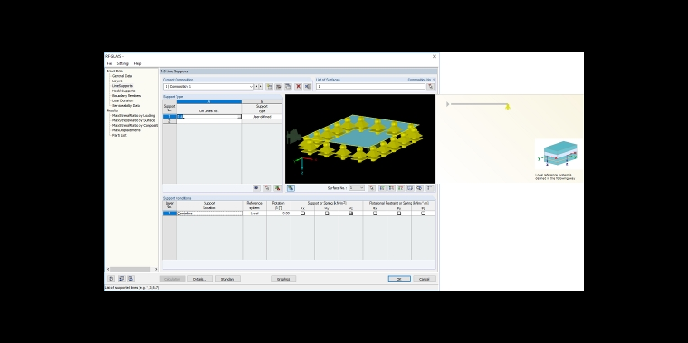This screenshot has width=688, height=343.
Task: Click pick icon right after Surface No. dropdown
Action: (x=372, y=187)
